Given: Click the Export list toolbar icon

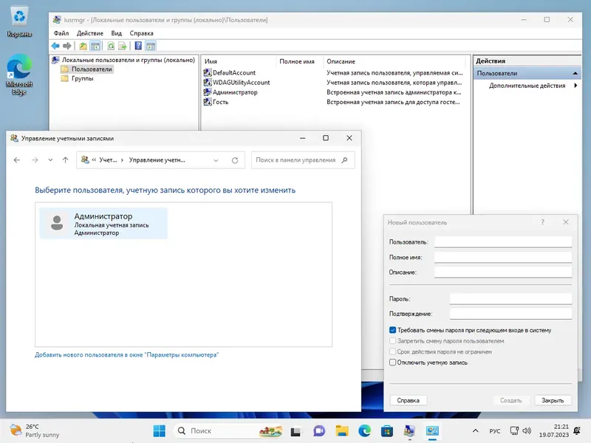Looking at the screenshot, I should (x=123, y=46).
